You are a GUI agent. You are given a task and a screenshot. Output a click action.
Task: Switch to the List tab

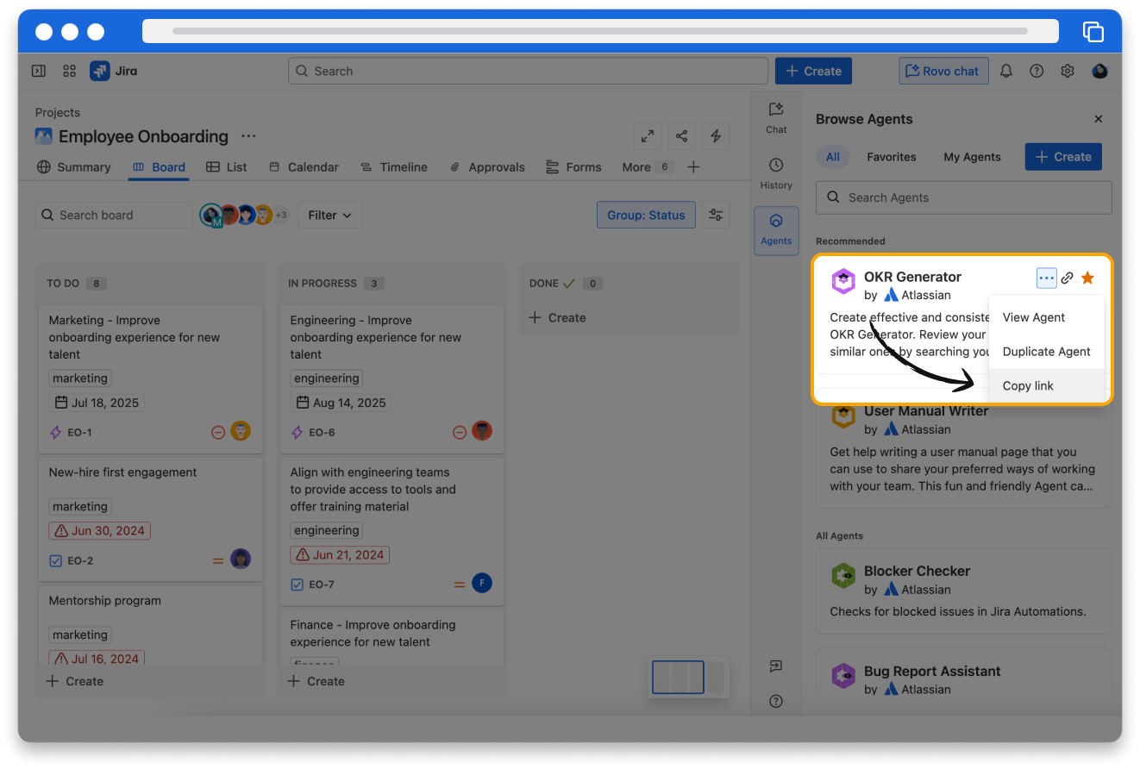pyautogui.click(x=227, y=167)
